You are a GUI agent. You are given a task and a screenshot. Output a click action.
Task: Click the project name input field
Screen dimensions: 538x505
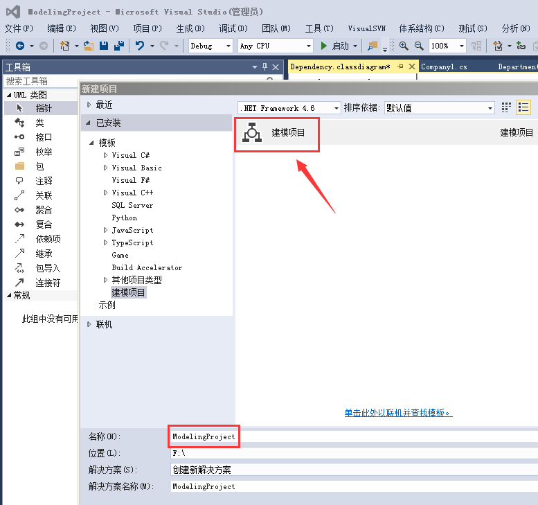point(354,436)
